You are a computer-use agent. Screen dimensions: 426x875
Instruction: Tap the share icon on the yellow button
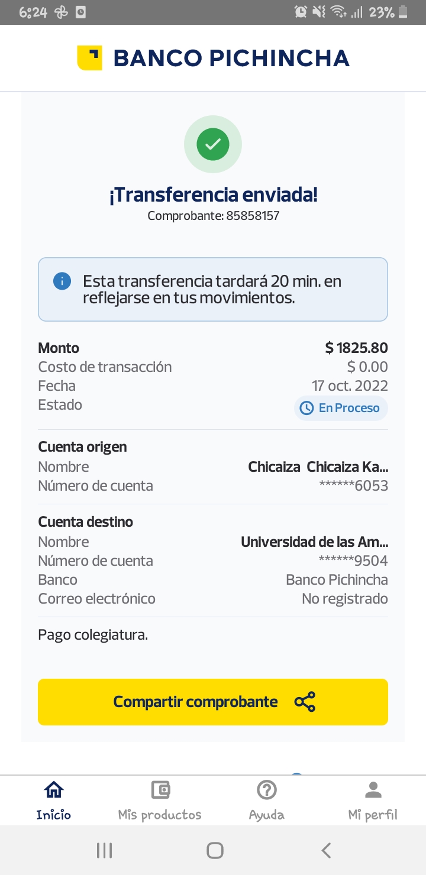point(305,702)
